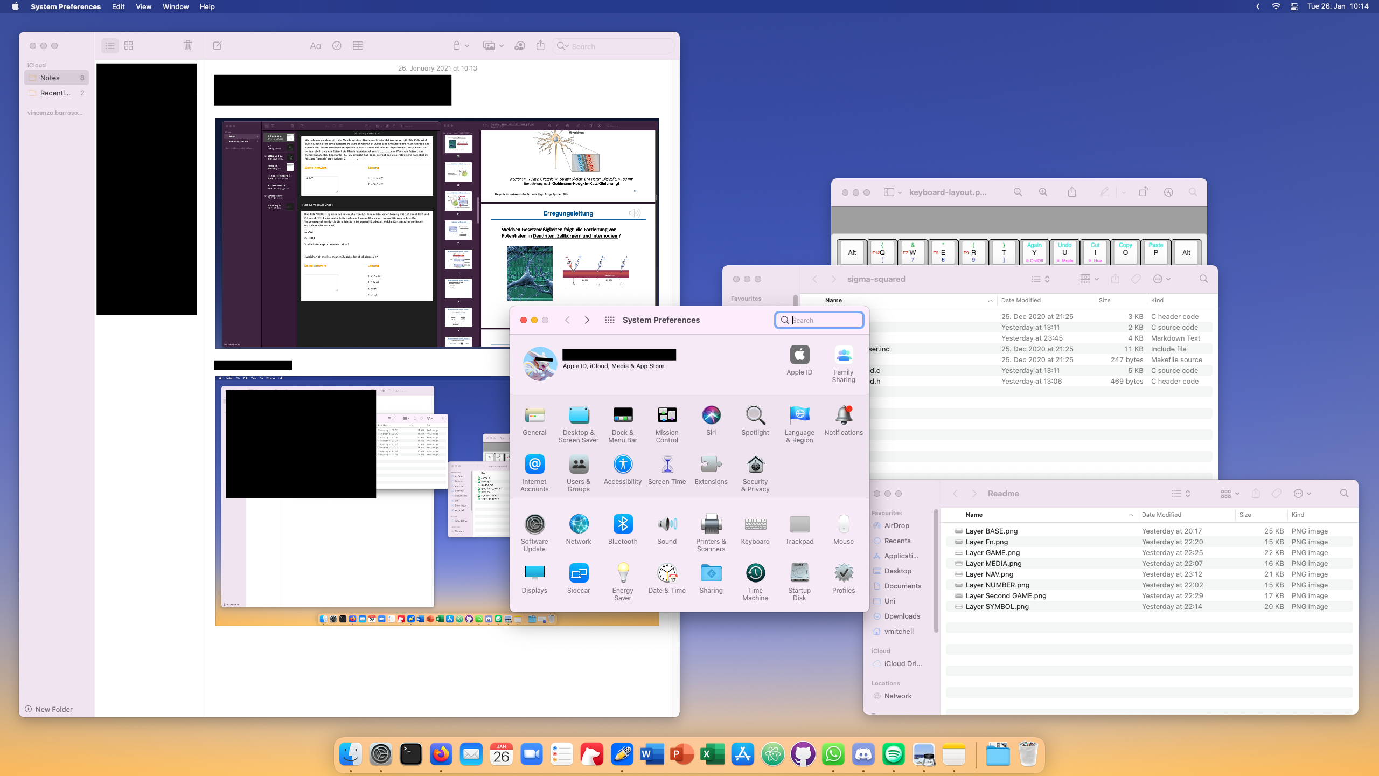Switch Notes to list view

pyautogui.click(x=110, y=46)
